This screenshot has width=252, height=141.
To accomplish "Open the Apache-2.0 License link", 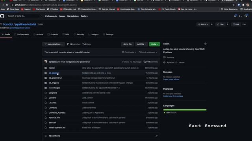I will [x=174, y=63].
